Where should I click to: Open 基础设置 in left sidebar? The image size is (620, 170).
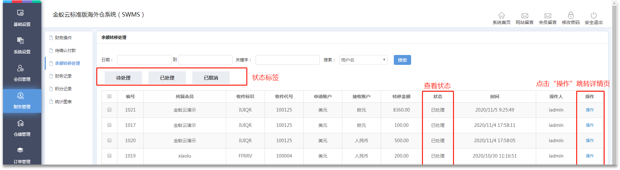[x=22, y=18]
